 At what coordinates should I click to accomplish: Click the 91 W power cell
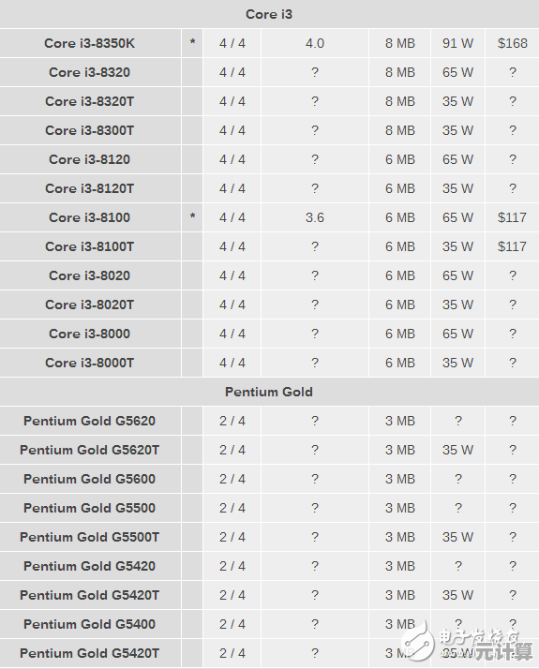point(457,43)
